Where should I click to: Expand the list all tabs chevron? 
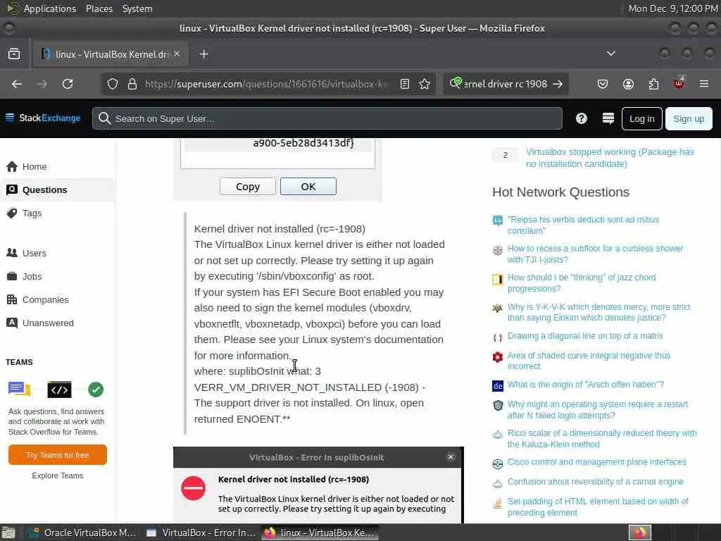(611, 54)
